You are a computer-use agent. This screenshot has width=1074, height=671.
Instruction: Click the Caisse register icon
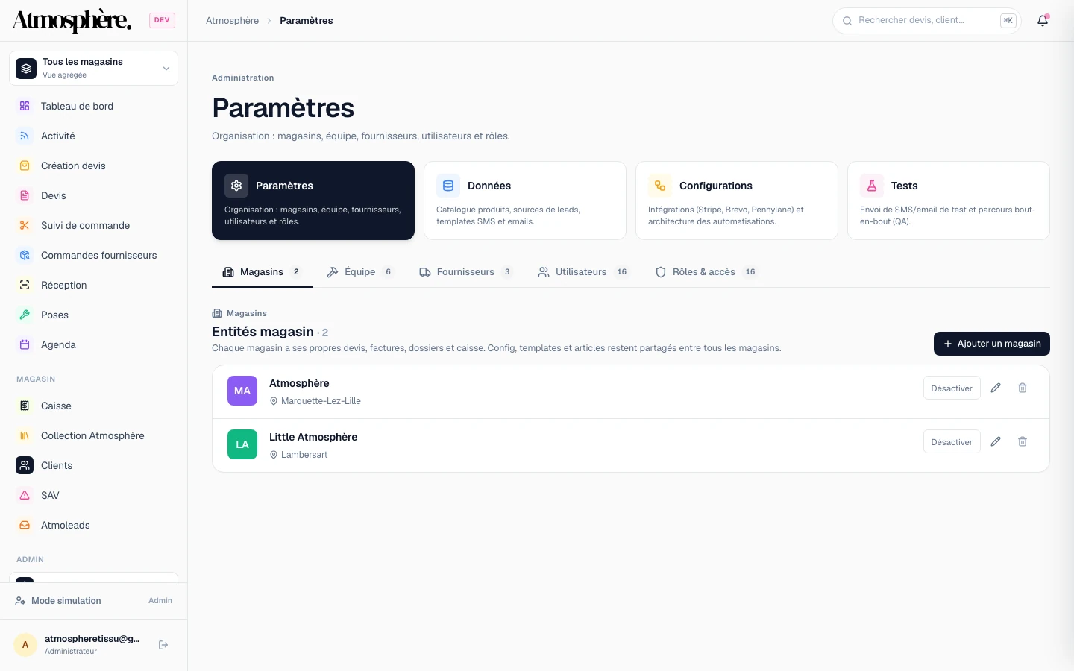[25, 406]
